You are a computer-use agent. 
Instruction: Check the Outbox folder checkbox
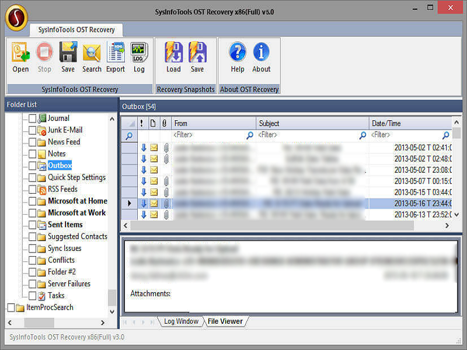[x=32, y=165]
